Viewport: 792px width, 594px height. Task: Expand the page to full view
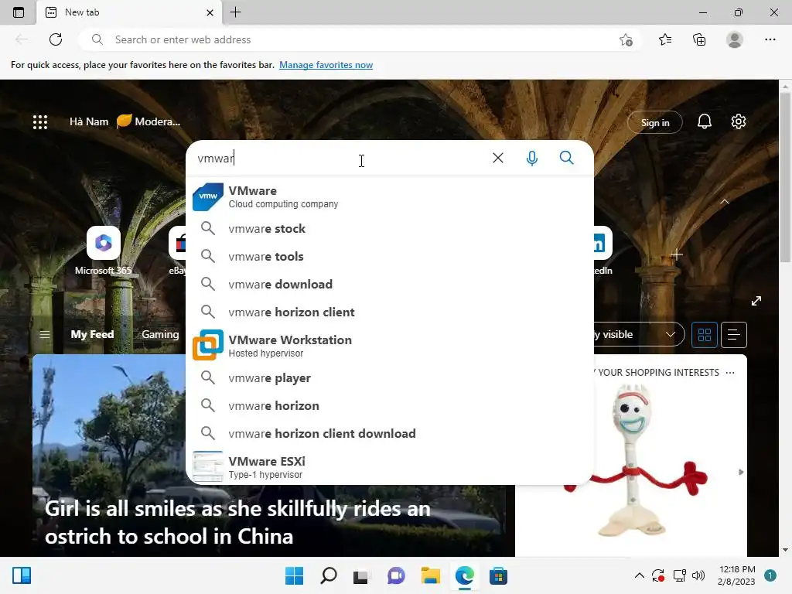(x=756, y=301)
